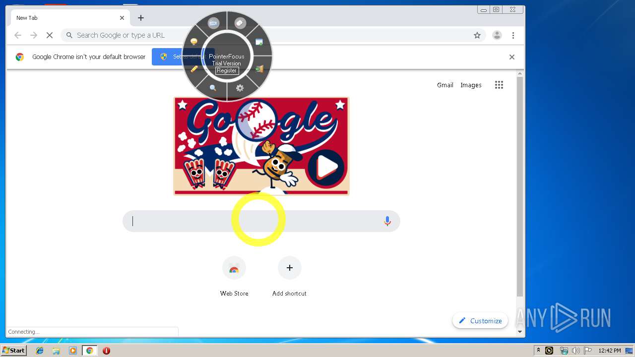Bookmark this page with the star

[477, 35]
